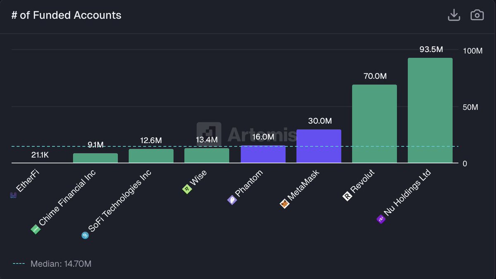Screen dimensions: 496x279
Task: Click the MetaMask fox icon
Action: 284,204
